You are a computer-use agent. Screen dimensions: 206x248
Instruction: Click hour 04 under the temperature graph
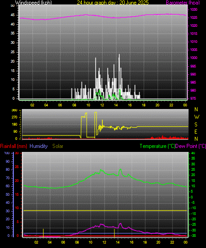50,242
